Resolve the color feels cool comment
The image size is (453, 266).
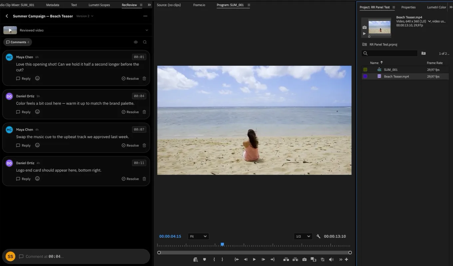pyautogui.click(x=130, y=112)
